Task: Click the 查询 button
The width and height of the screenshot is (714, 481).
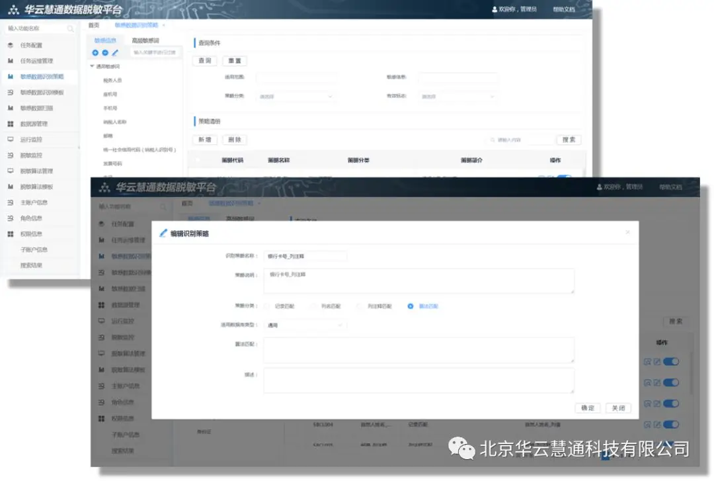Action: click(205, 61)
